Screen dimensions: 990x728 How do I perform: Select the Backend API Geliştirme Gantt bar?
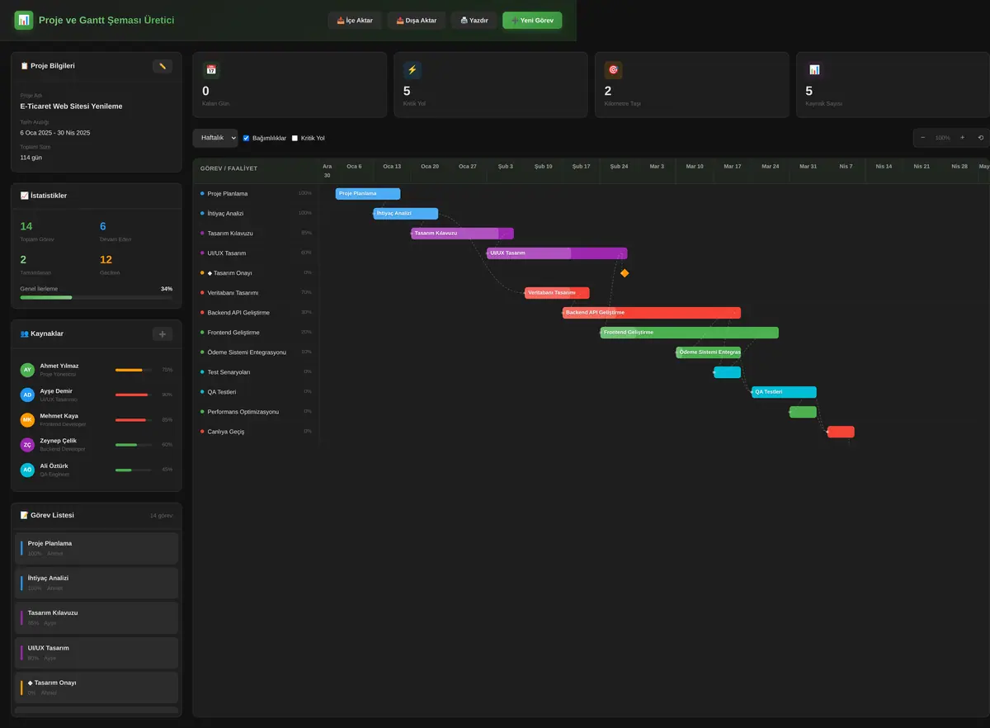click(x=652, y=313)
